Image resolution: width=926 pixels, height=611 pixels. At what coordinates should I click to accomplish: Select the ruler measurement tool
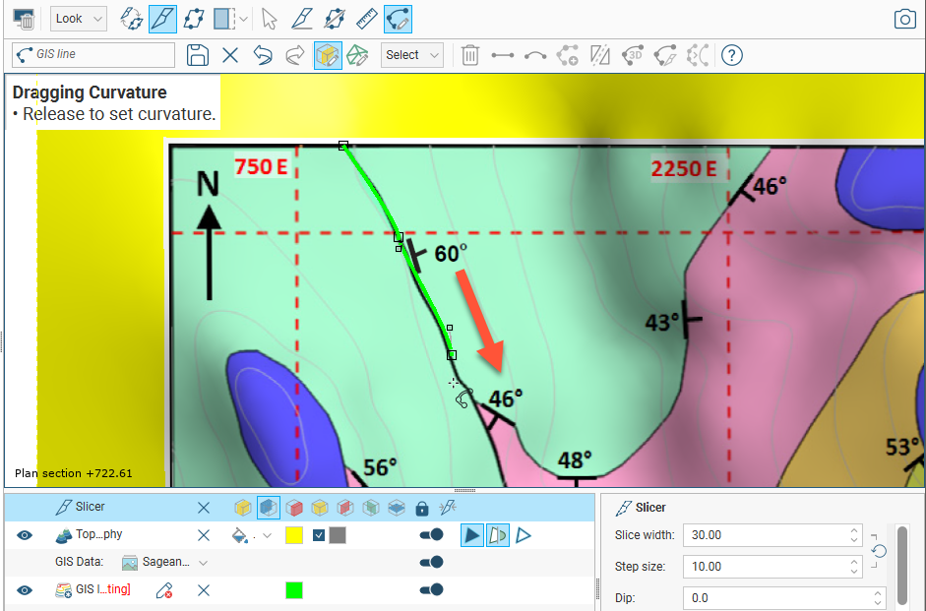coord(366,19)
